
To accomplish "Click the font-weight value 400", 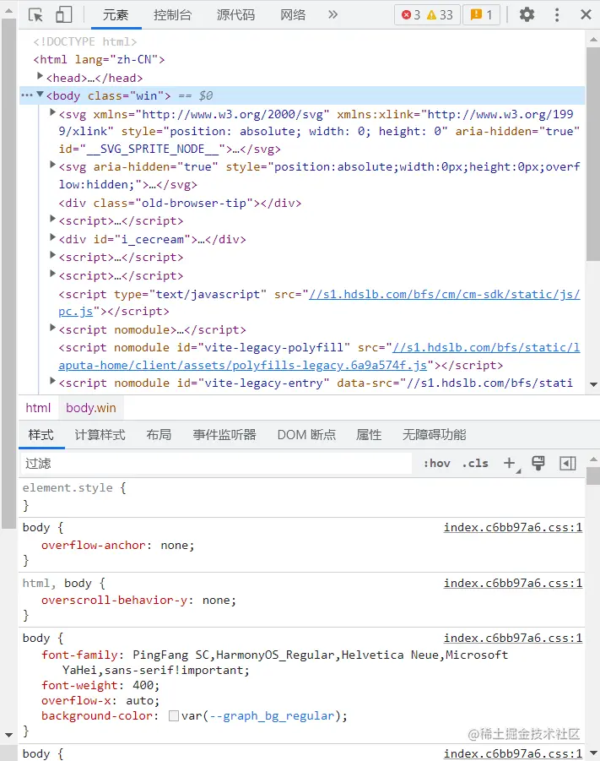I will click(x=143, y=685).
